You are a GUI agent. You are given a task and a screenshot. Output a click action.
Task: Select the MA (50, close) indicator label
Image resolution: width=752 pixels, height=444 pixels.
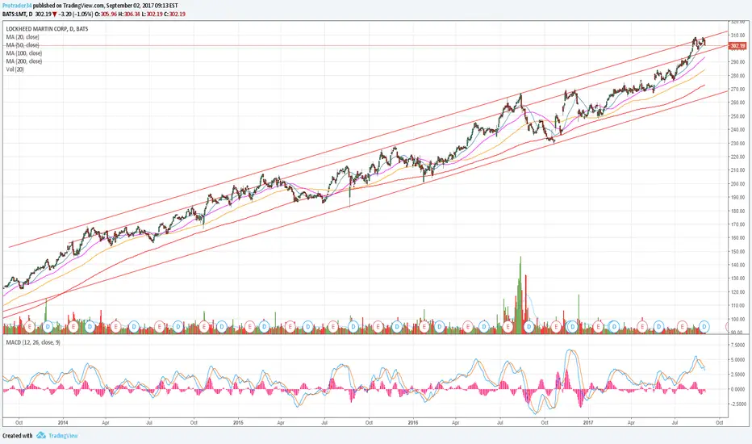coord(23,45)
